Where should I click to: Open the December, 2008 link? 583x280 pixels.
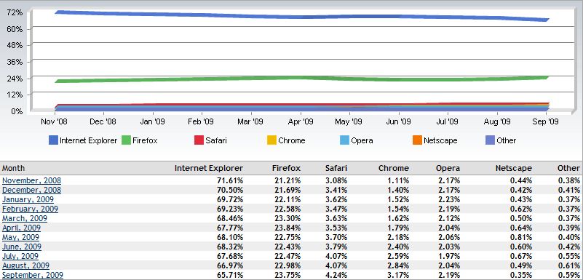31,190
